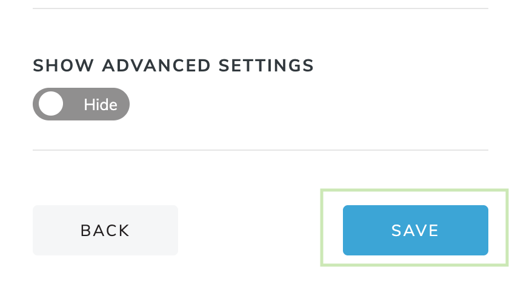The height and width of the screenshot is (299, 515).
Task: Click the Show Advanced Settings heading
Action: pyautogui.click(x=173, y=65)
